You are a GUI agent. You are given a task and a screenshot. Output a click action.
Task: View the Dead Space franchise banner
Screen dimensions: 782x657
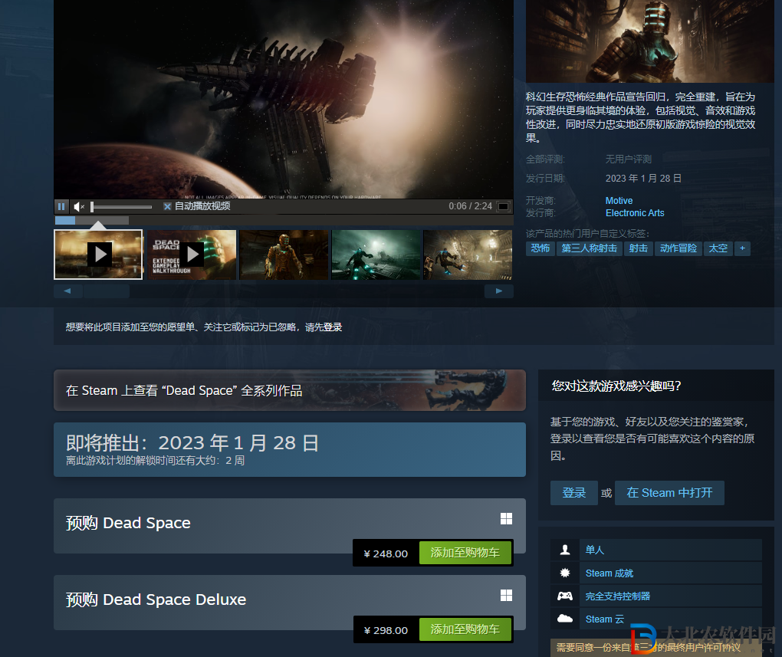[290, 390]
